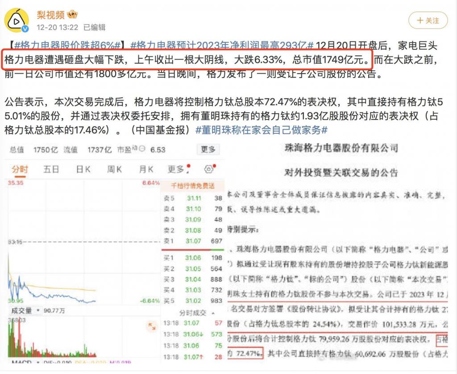Open hashtag #董明珠称在家会自己做家务#
Image resolution: width=457 pixels, height=374 pixels.
[262, 130]
